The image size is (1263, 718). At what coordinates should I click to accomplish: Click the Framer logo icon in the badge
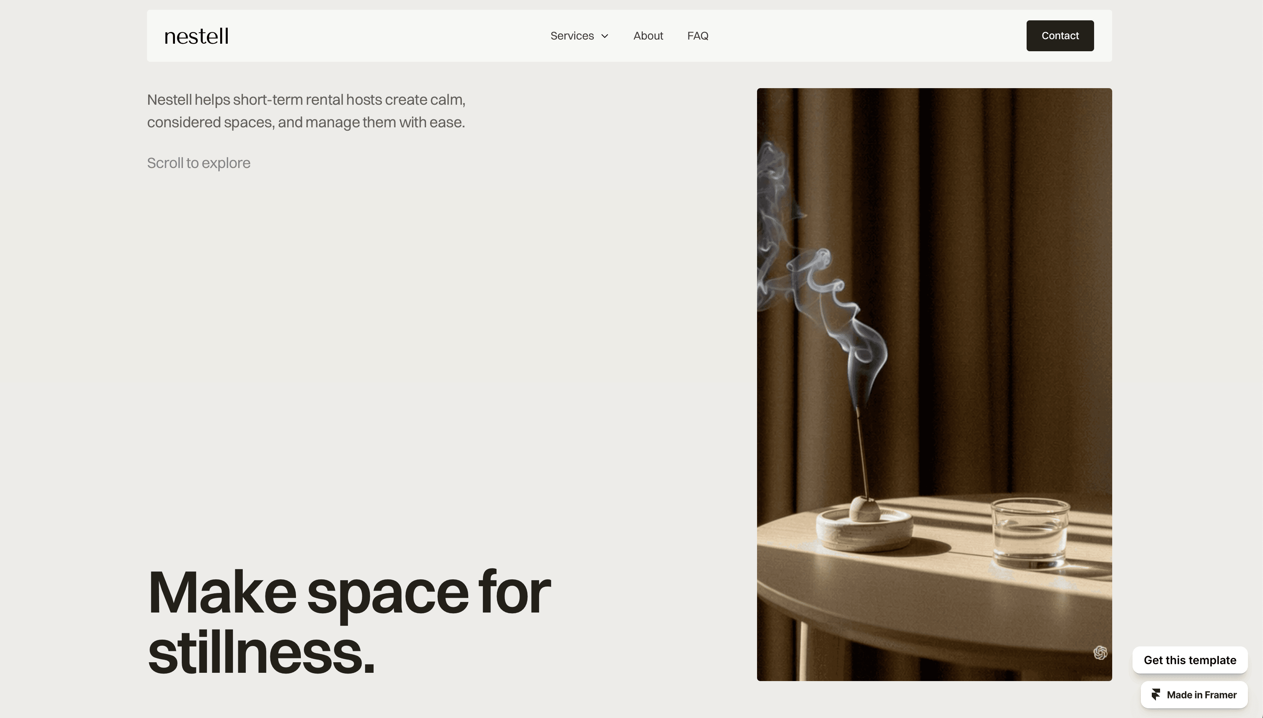[x=1156, y=695]
